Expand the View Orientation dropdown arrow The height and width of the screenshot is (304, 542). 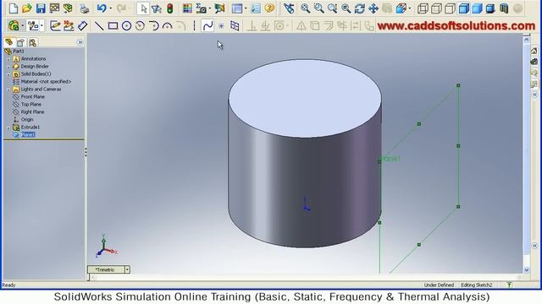[409, 8]
